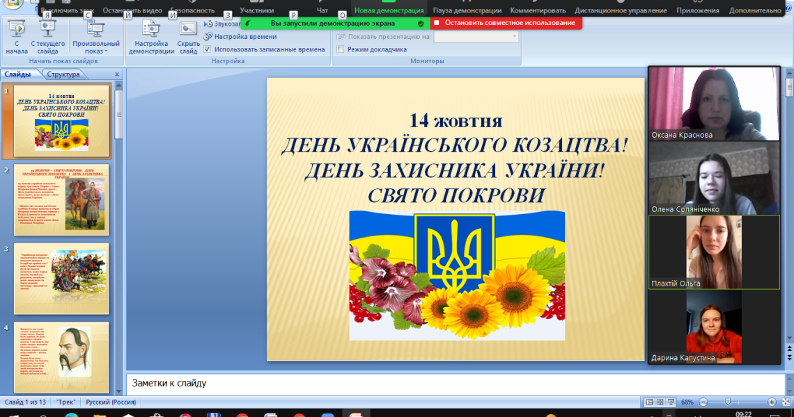
Task: Enable Режим докладчика checkbox
Action: pyautogui.click(x=341, y=49)
